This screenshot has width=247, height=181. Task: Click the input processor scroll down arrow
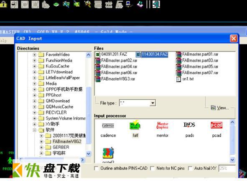(x=232, y=160)
